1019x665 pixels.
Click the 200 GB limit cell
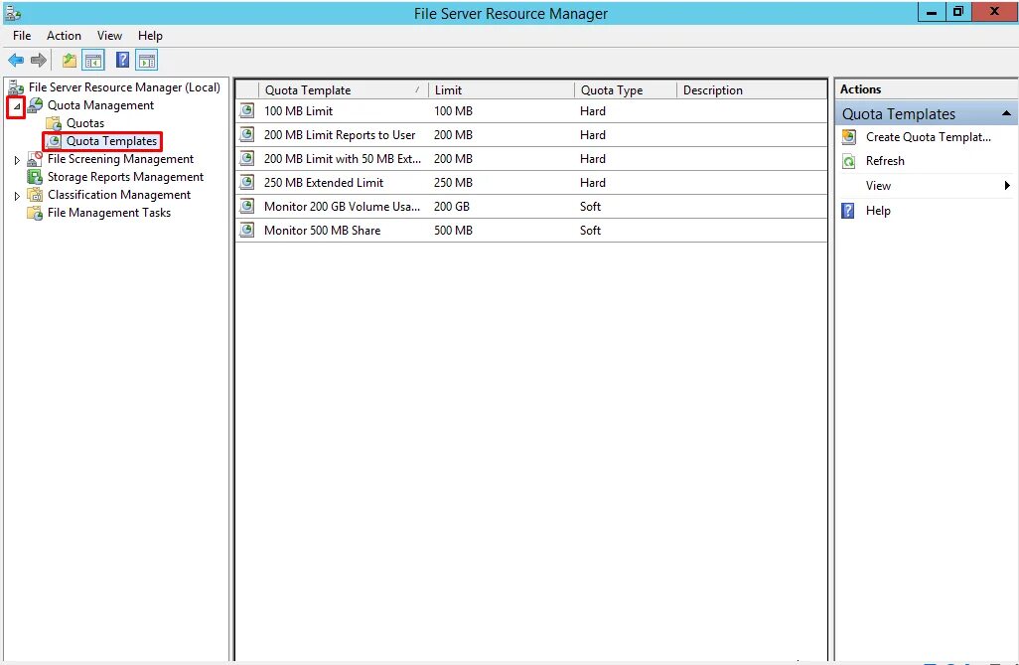click(452, 207)
